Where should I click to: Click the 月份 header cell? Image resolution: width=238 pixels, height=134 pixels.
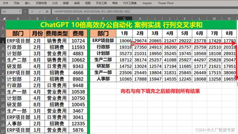coord(37,33)
